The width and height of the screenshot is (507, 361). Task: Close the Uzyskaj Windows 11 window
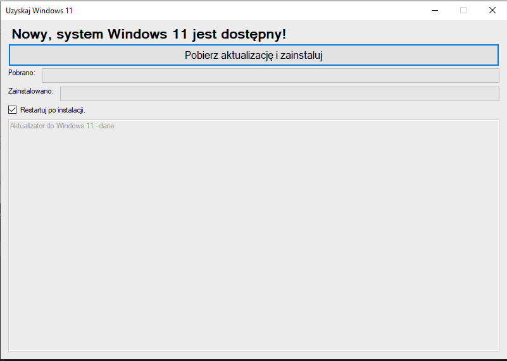(x=492, y=10)
